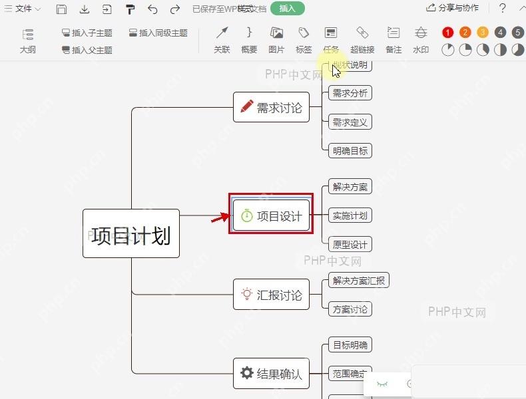
Task: Select the 需求定义 subtopic
Action: [350, 122]
